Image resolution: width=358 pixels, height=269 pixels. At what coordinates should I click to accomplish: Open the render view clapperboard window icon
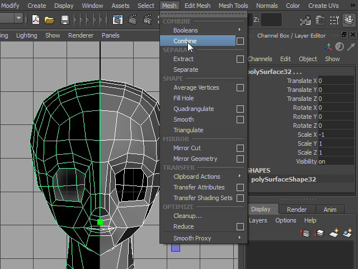[x=118, y=20]
